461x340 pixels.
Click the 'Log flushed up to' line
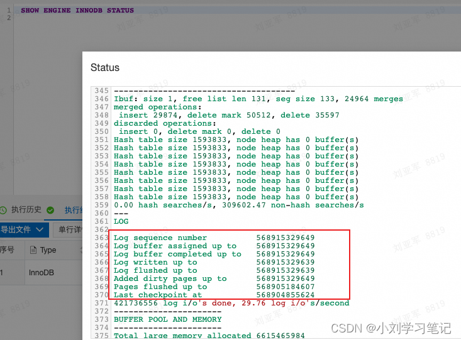tap(214, 270)
